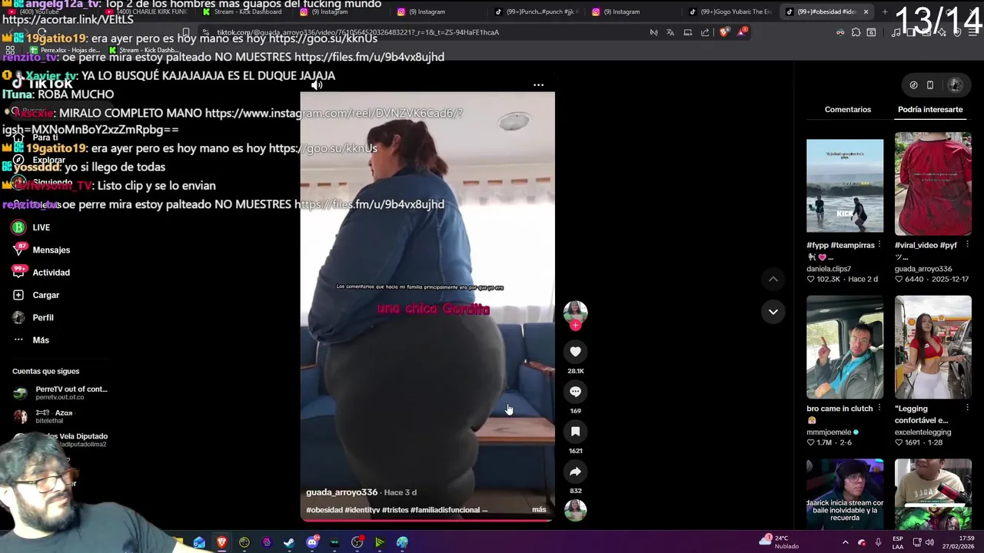Click share icon in address bar
984x553 pixels.
pos(705,32)
